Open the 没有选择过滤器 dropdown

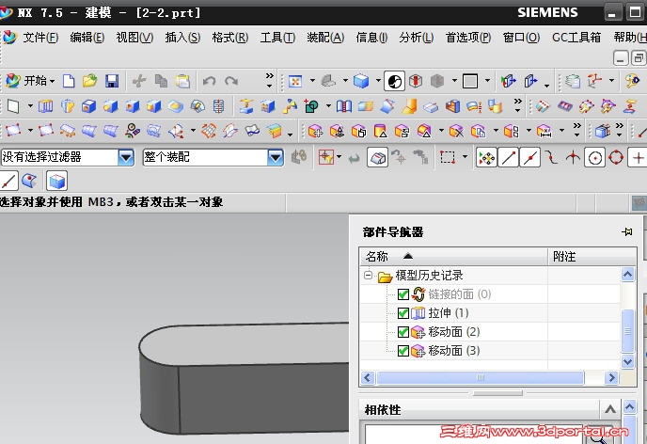[x=126, y=157]
